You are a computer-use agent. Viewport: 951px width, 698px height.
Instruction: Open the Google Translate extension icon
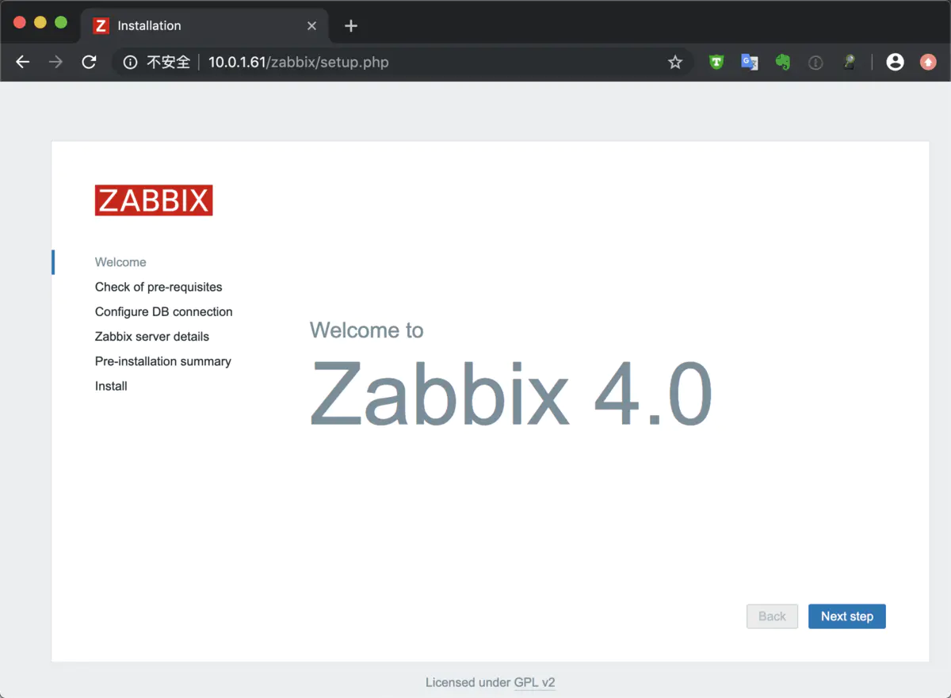click(750, 62)
